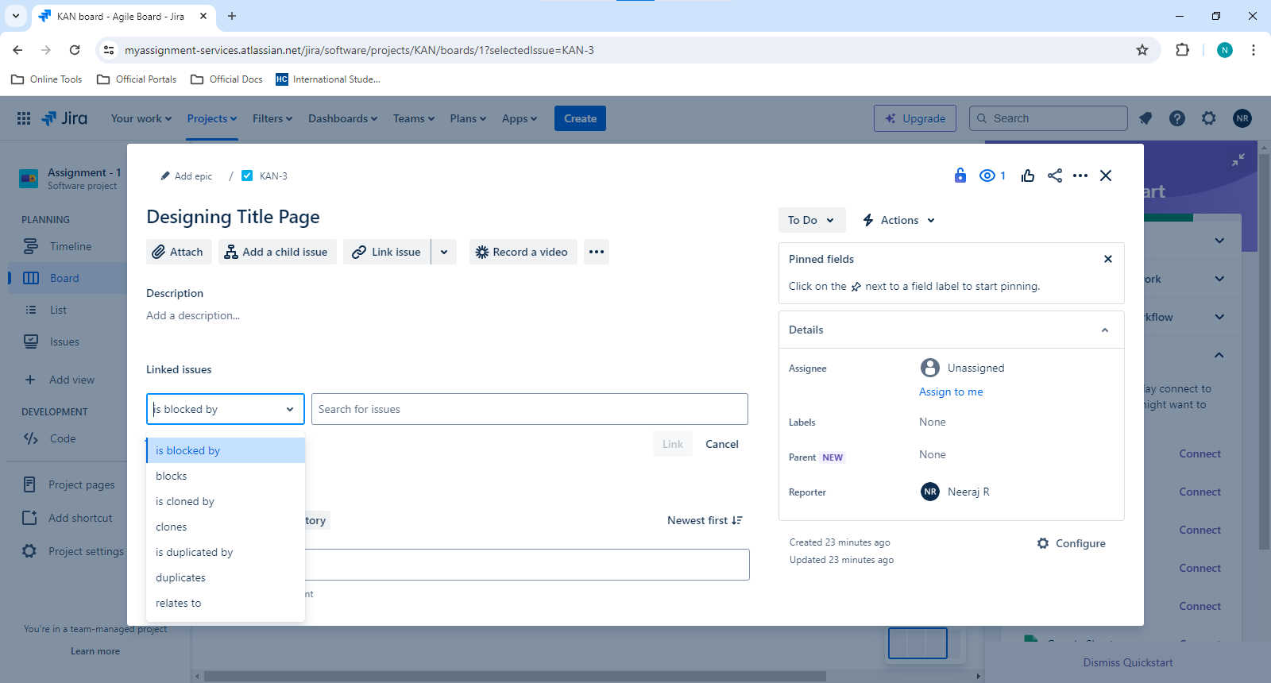
Task: Open the Jira app switcher grid
Action: 24,118
